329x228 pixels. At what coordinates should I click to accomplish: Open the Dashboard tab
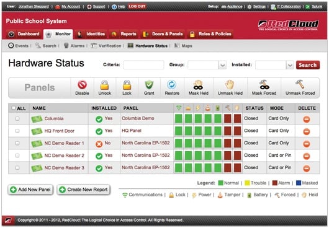click(x=24, y=34)
